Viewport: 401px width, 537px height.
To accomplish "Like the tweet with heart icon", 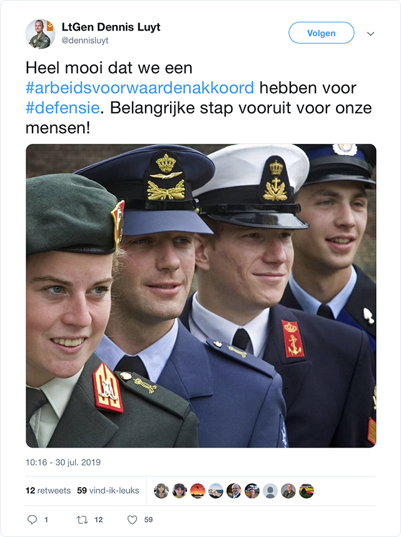I will 132,520.
